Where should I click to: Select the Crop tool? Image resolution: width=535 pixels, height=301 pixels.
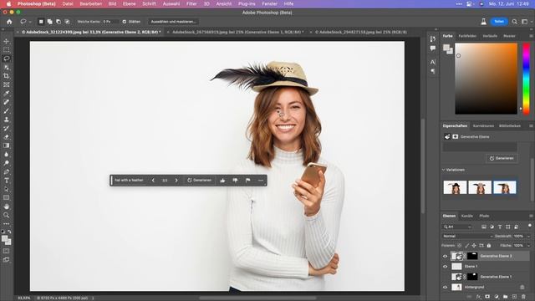tap(6, 76)
